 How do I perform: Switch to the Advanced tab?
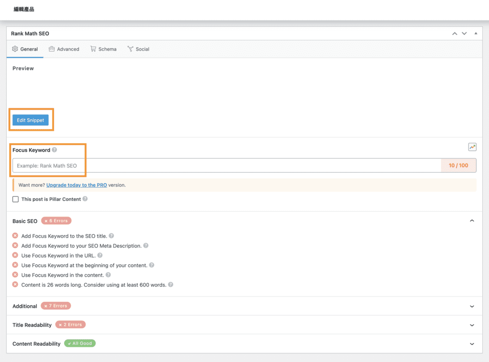[64, 49]
